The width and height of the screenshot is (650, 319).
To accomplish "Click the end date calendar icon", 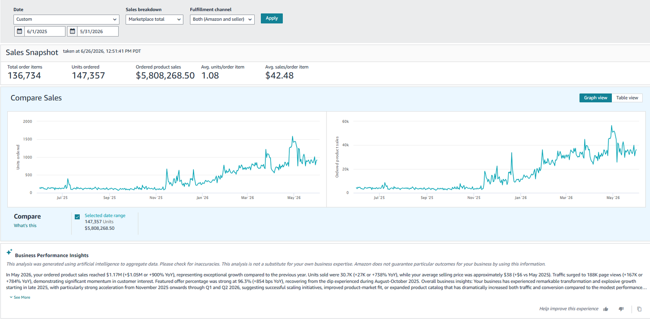I will [x=72, y=31].
